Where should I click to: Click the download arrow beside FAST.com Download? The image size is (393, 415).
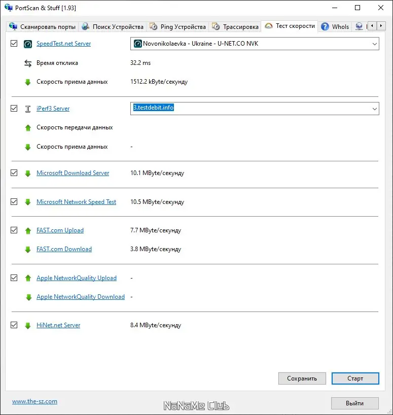tap(28, 249)
